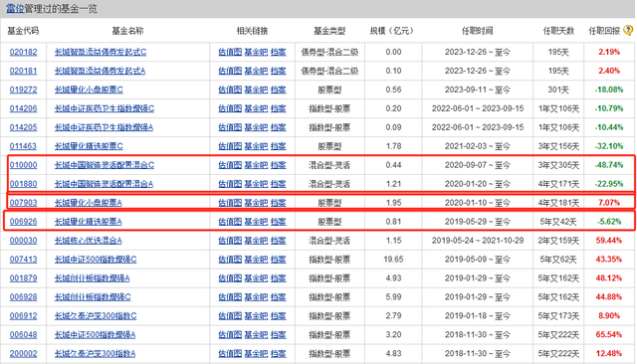Click 基金吧 link for fund 000030
This screenshot has width=637, height=364.
(x=256, y=241)
